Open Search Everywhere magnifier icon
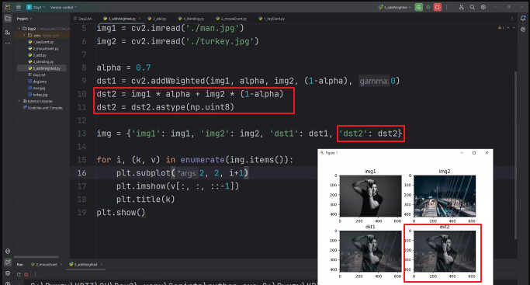 click(x=473, y=7)
